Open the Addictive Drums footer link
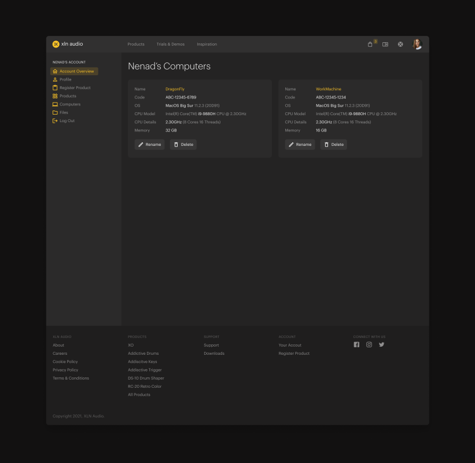This screenshot has height=463, width=475. pyautogui.click(x=143, y=354)
